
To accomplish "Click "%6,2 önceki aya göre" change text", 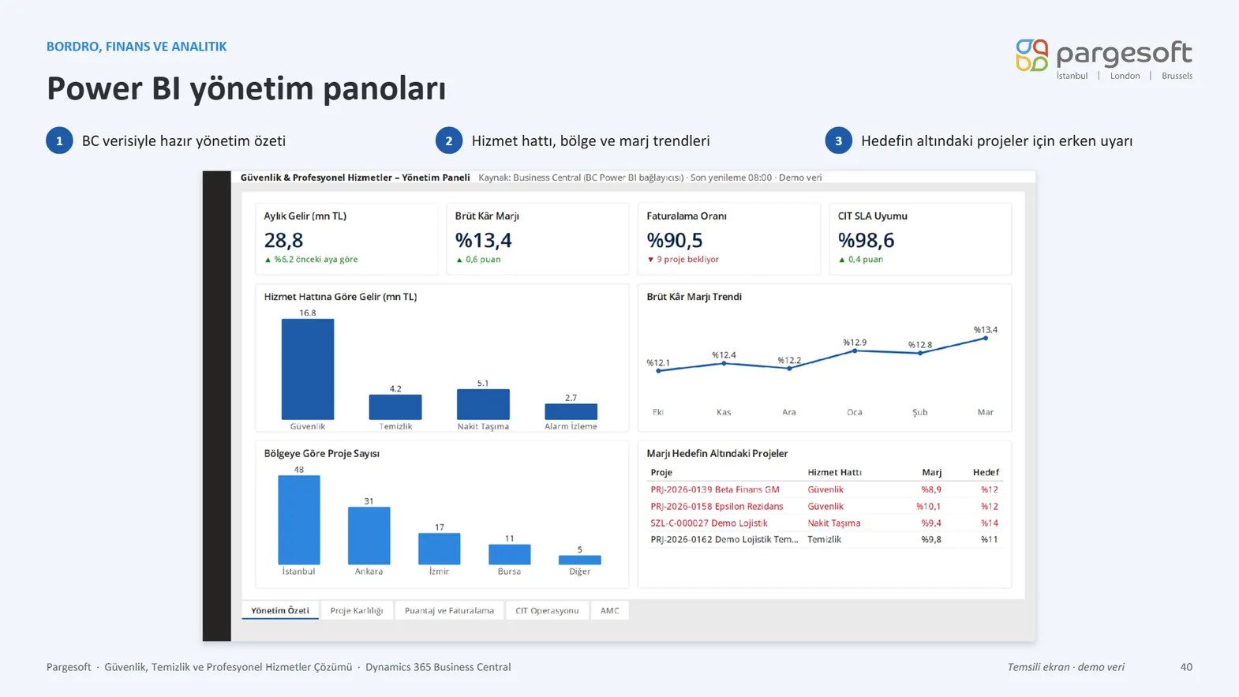I will coord(311,260).
